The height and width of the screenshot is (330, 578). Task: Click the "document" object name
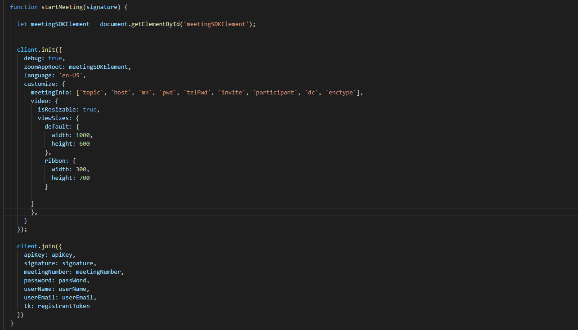tap(114, 24)
